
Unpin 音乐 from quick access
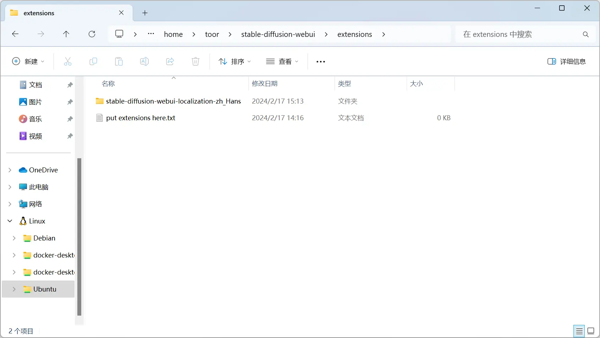pyautogui.click(x=70, y=119)
